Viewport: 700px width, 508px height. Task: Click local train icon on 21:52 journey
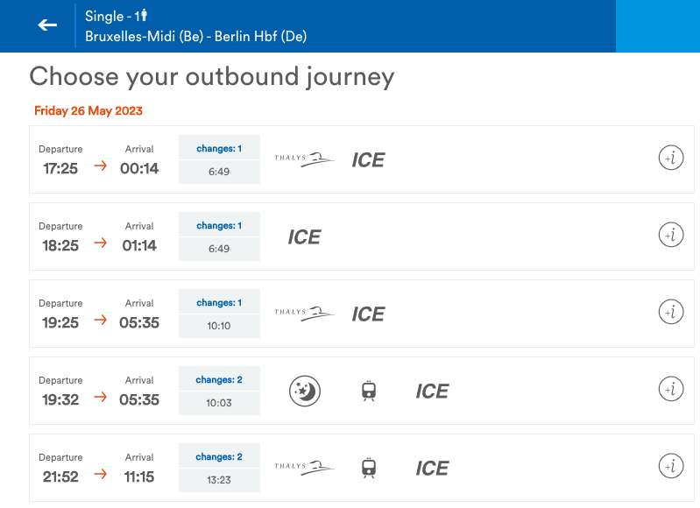coord(369,468)
